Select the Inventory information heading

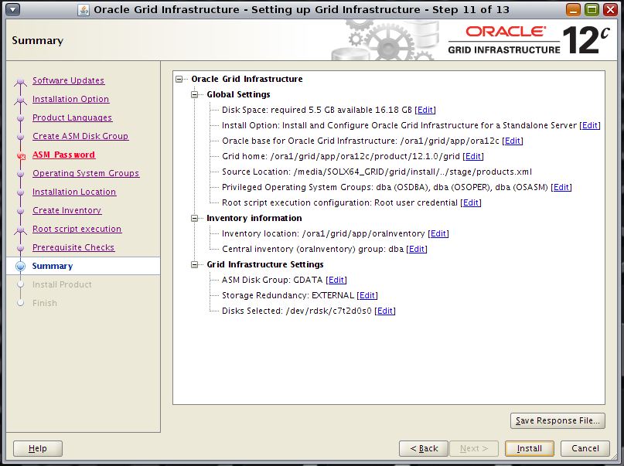(254, 218)
